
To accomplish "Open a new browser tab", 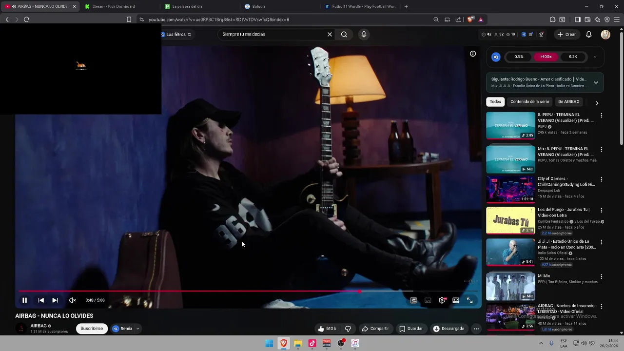I will pos(406,6).
